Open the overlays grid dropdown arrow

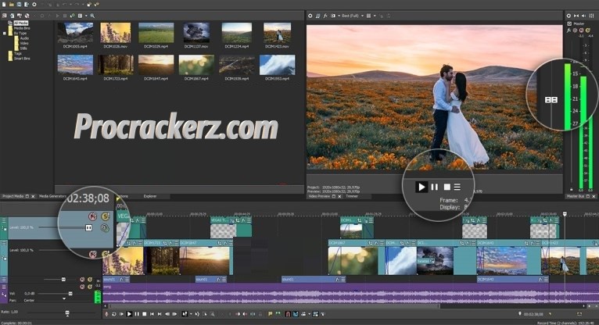[x=375, y=16]
